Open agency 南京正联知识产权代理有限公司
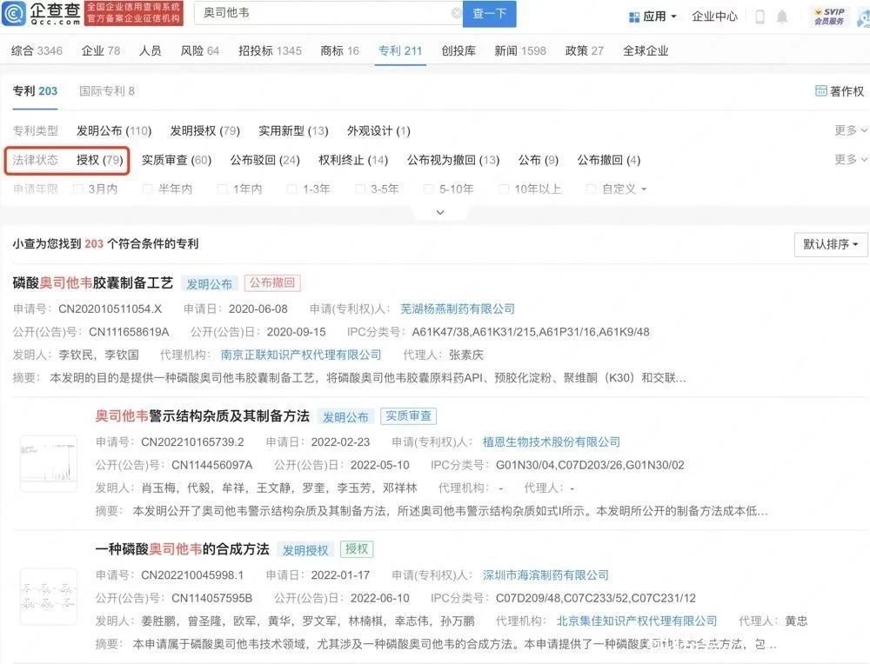 (301, 355)
